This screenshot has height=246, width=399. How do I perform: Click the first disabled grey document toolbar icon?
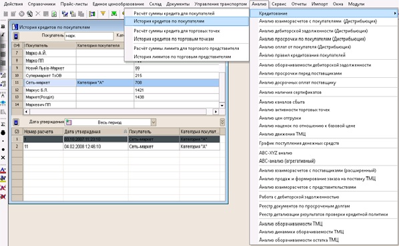[x=5, y=14]
